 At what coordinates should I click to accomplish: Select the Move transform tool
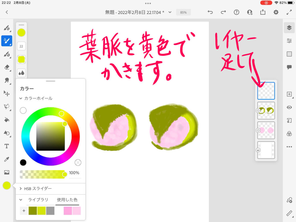point(7,93)
